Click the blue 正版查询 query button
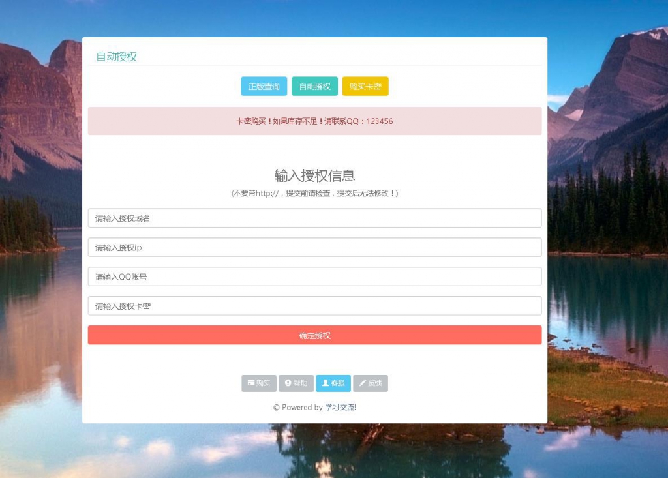The height and width of the screenshot is (478, 668). (x=264, y=85)
